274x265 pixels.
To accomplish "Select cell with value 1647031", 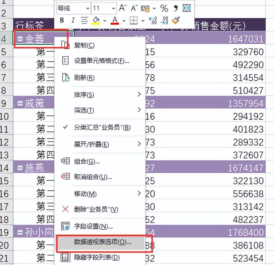I will coord(245,39).
